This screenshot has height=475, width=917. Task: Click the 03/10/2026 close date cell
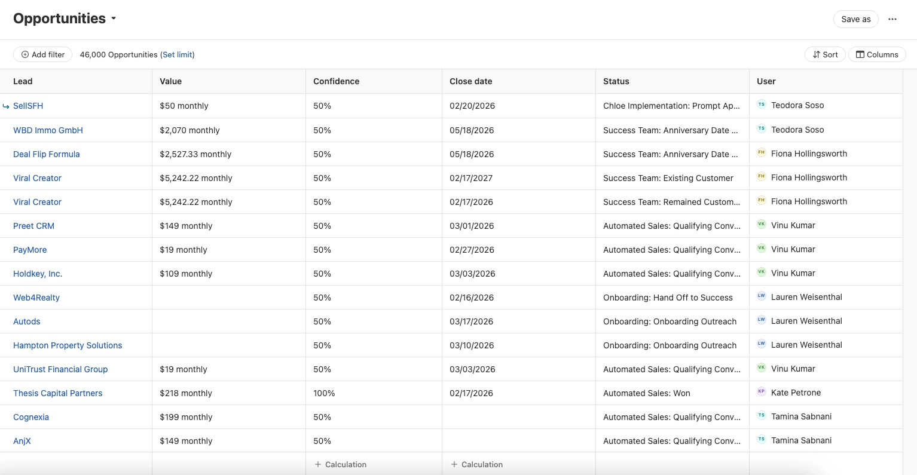click(x=519, y=345)
